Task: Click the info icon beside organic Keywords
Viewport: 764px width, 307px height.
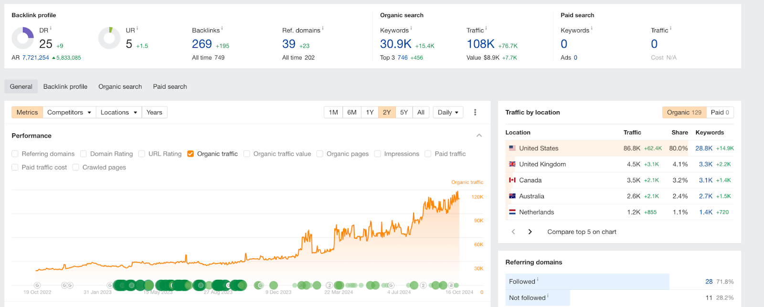Action: pos(411,29)
